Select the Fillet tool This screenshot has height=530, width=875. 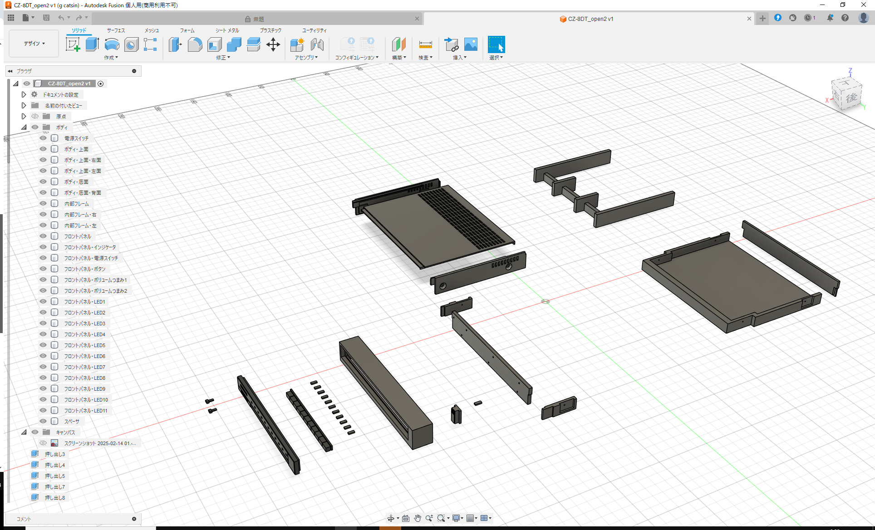(x=195, y=45)
